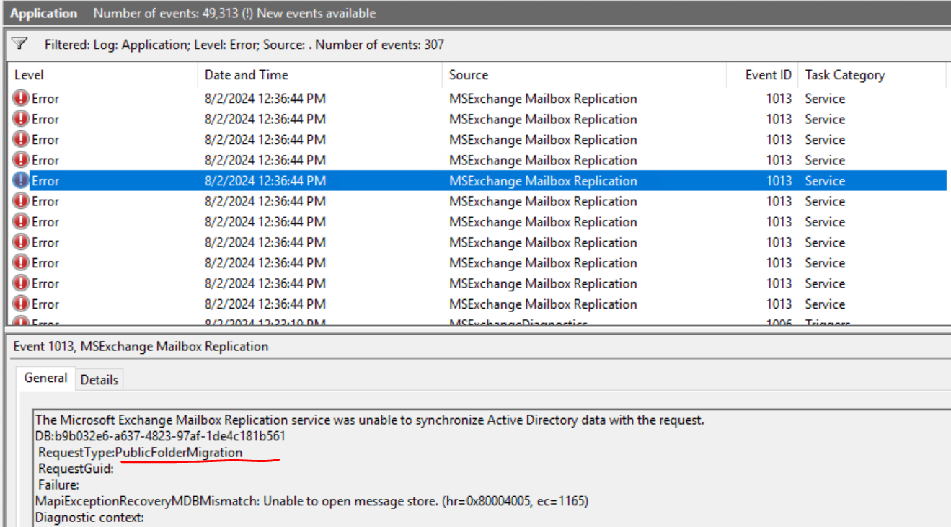Sort by the Date and Time column header
This screenshot has width=951, height=527.
coord(247,75)
